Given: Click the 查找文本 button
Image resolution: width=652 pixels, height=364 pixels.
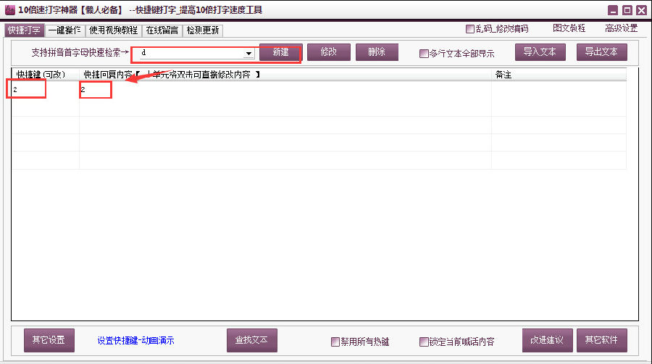Looking at the screenshot, I should point(252,340).
